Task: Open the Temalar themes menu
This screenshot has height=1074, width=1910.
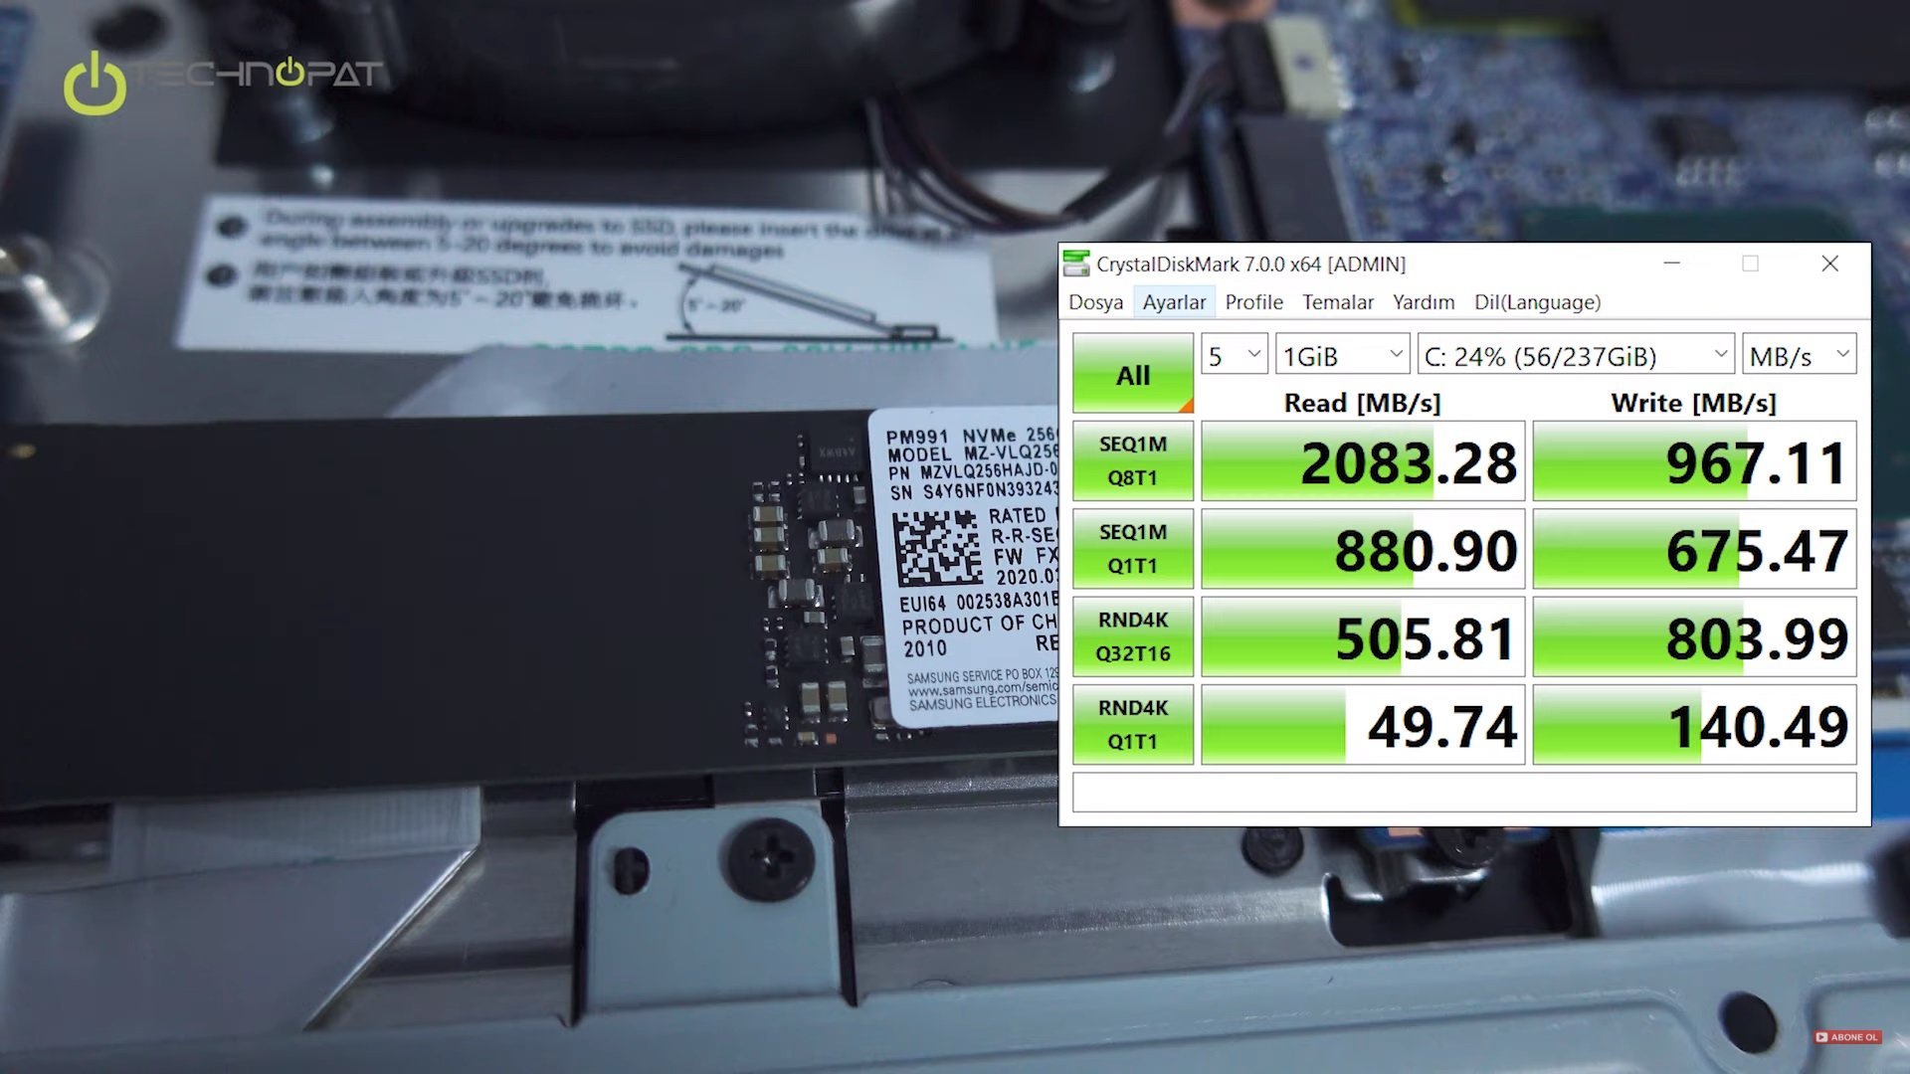Action: point(1337,302)
